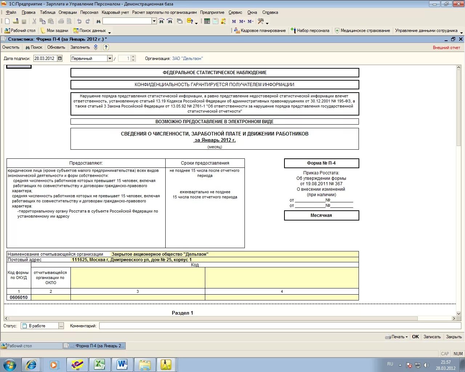Switch to the Форма П-4 window tab at the bottom
Screen dimensions: 465x372
94,346
